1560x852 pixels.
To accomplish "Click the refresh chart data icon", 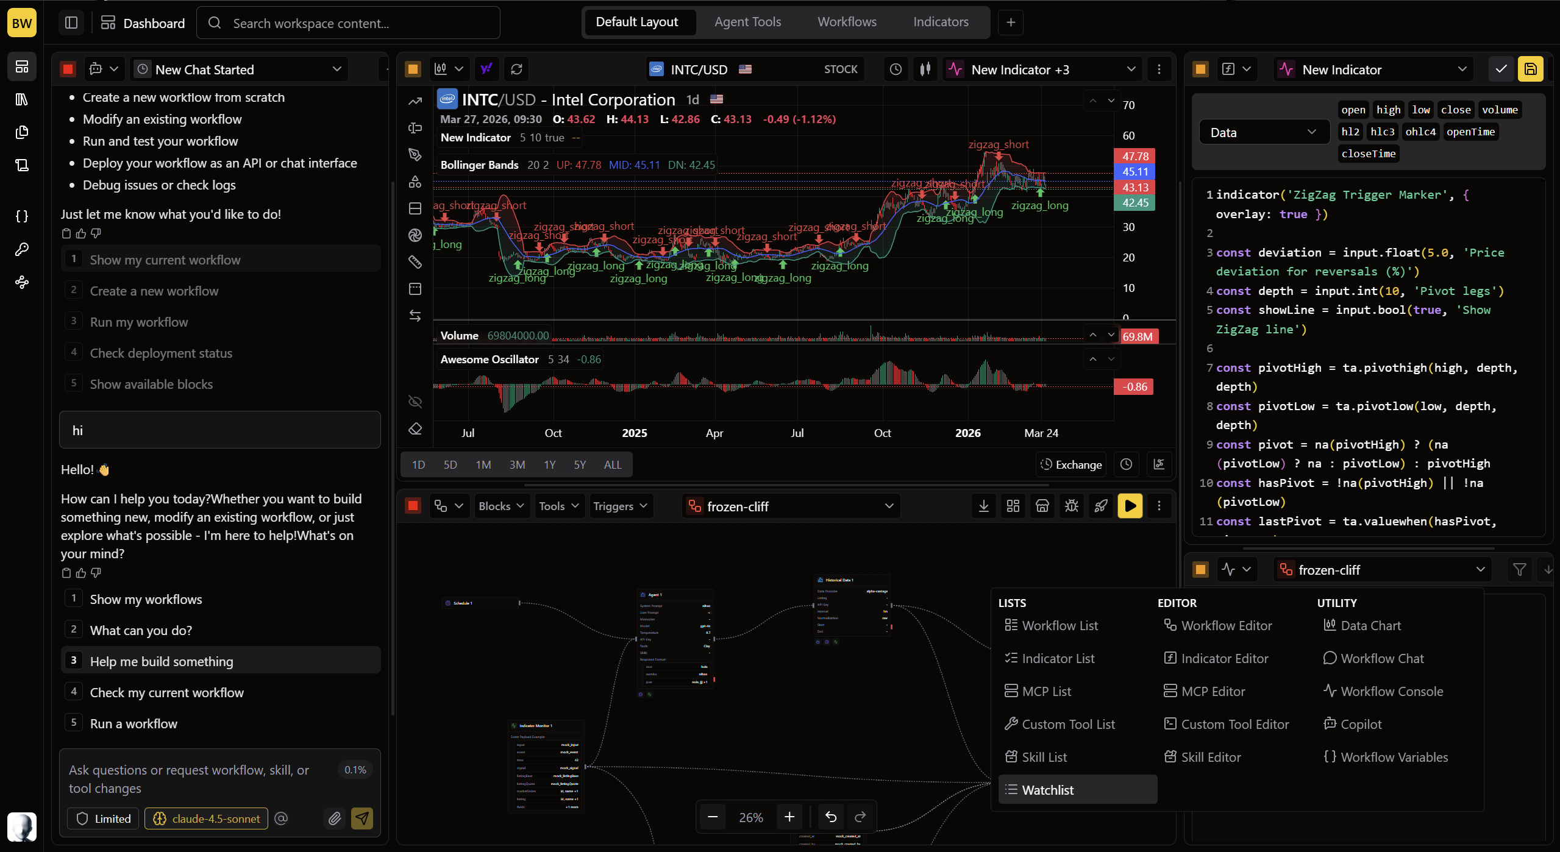I will (x=516, y=69).
